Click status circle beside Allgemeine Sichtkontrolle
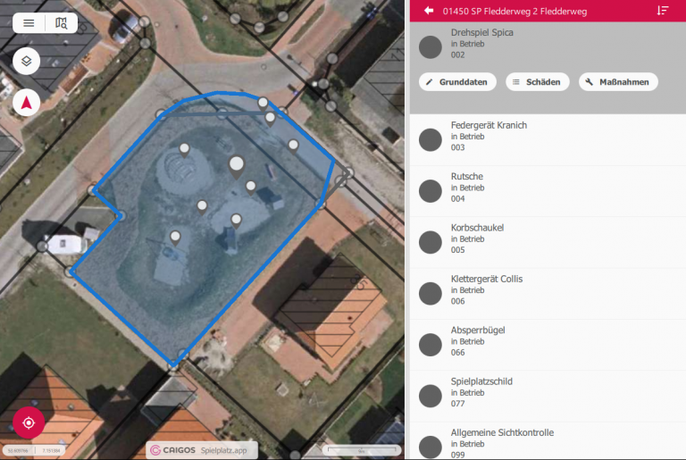Image resolution: width=686 pixels, height=460 pixels. 430,447
